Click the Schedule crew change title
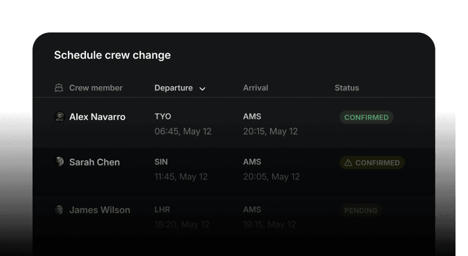 tap(112, 55)
